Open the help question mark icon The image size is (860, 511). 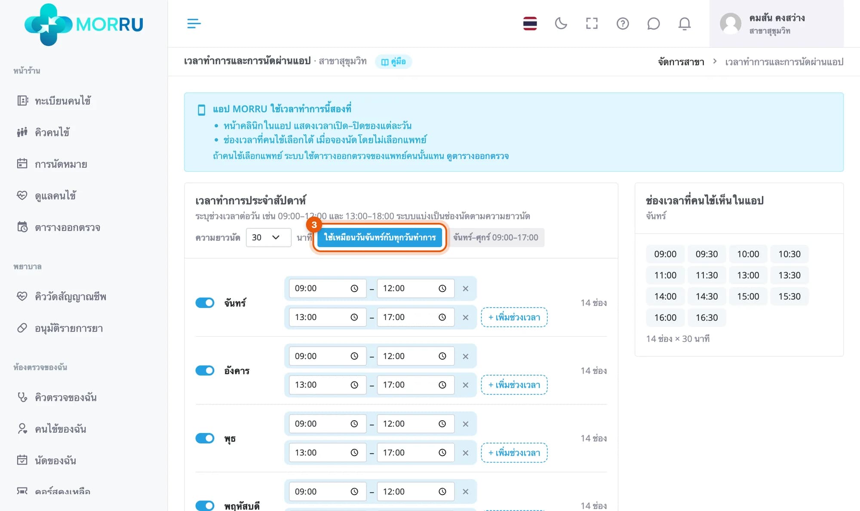tap(623, 23)
